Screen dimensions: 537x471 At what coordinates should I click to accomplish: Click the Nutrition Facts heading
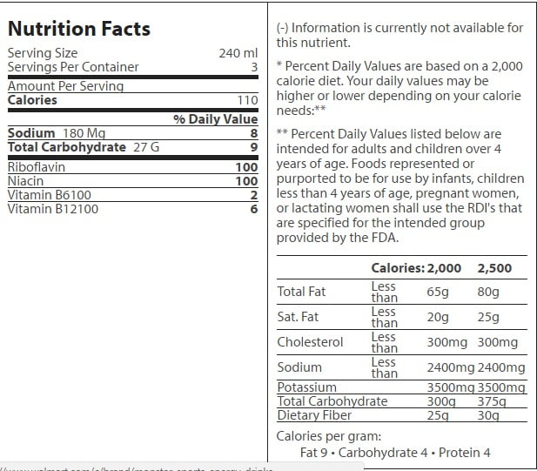79,29
